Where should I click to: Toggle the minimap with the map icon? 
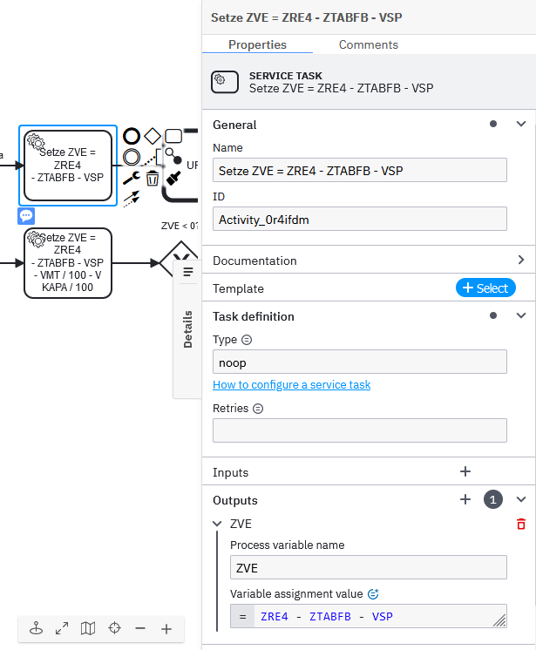pyautogui.click(x=88, y=628)
